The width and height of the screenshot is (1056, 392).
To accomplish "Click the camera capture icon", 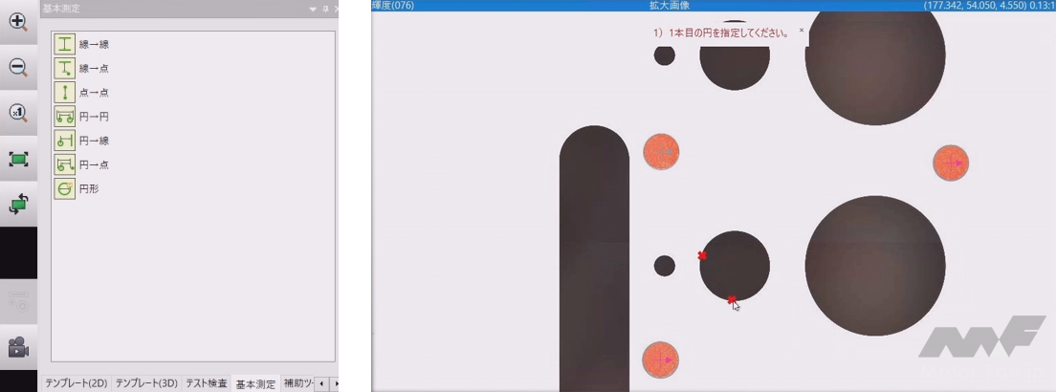I will (18, 349).
